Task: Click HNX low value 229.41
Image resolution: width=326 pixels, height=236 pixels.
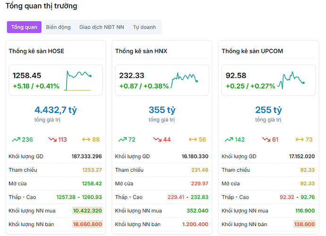Action: (x=176, y=197)
